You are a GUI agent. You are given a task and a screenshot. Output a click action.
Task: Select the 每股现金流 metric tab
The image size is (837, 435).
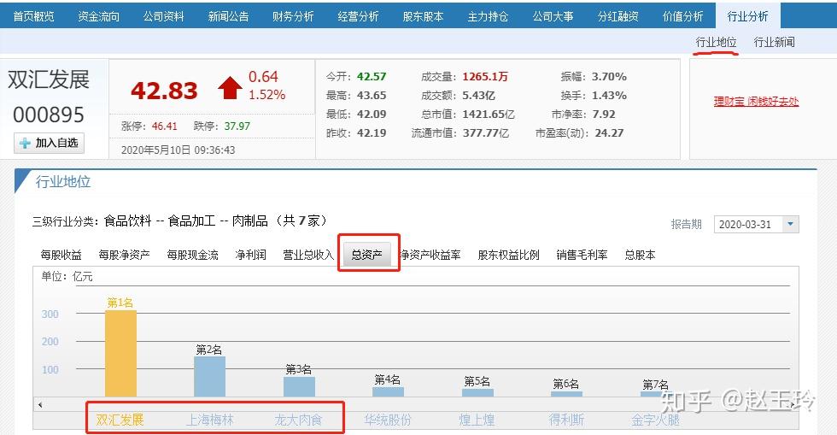pos(193,255)
